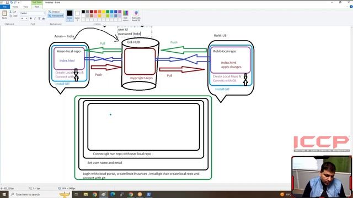The height and width of the screenshot is (198, 353).
Task: Select Transparent text background
Action: tap(56, 16)
